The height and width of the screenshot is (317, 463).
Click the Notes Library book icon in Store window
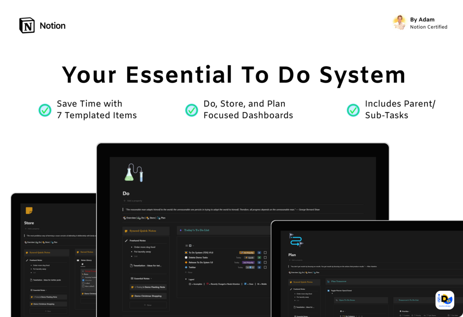click(78, 260)
